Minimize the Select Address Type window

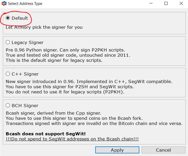151,3
